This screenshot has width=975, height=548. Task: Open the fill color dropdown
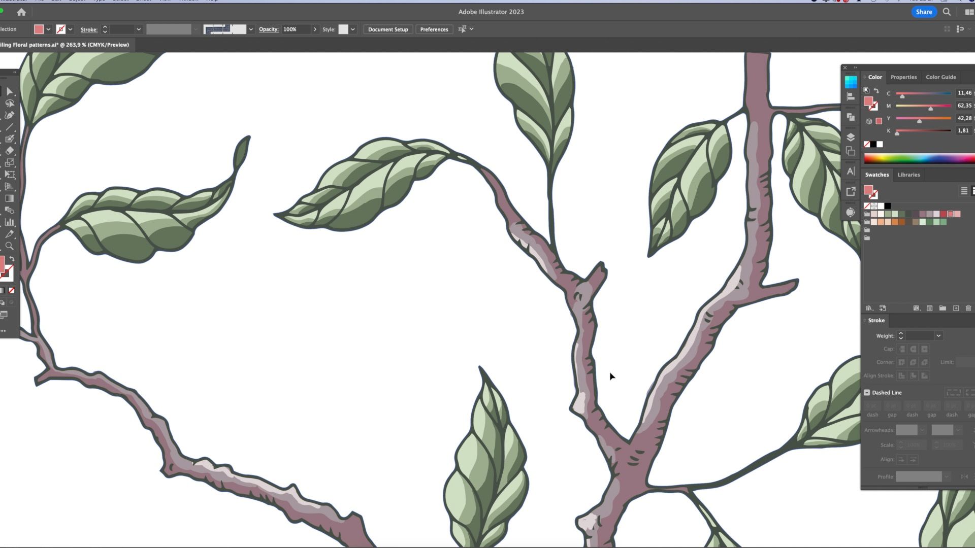pyautogui.click(x=48, y=29)
